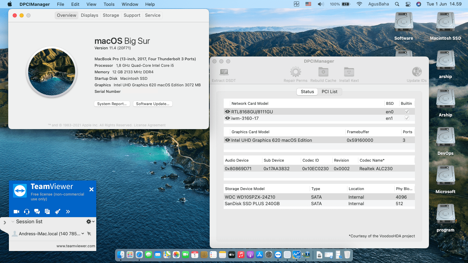468x263 pixels.
Task: Open Service tab in About This Mac
Action: pyautogui.click(x=153, y=15)
